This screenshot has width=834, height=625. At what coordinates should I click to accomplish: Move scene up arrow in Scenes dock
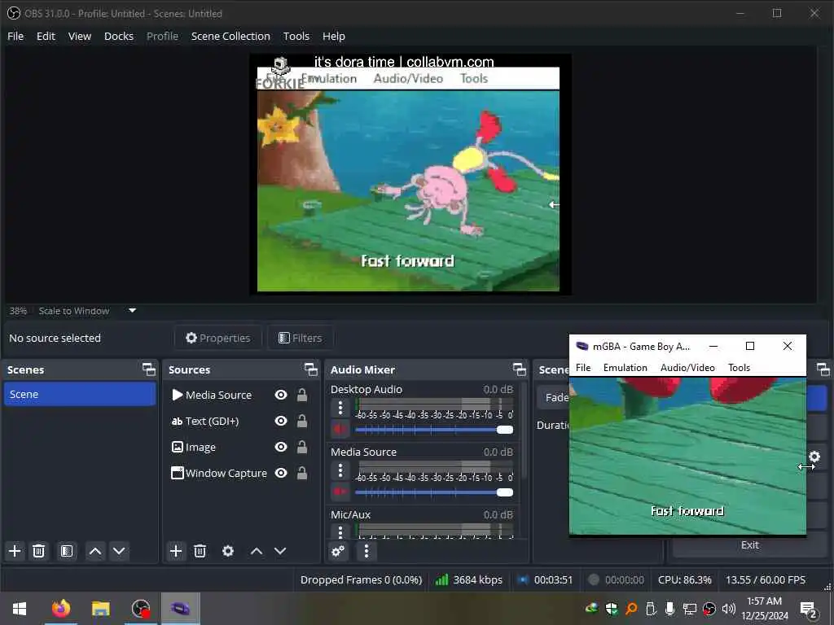95,551
